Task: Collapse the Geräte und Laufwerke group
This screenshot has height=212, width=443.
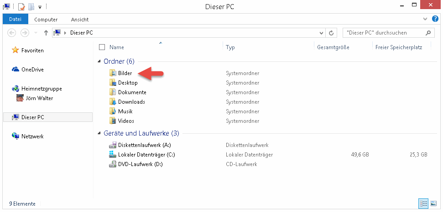Action: [x=99, y=134]
